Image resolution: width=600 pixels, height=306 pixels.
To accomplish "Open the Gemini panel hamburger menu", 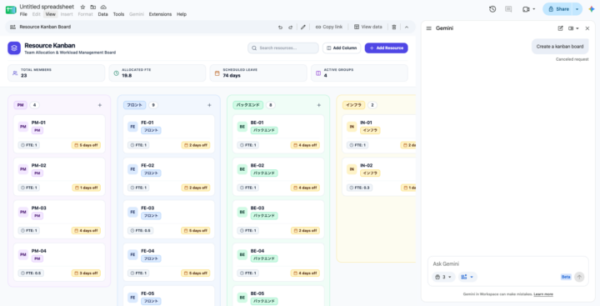I will coord(429,28).
